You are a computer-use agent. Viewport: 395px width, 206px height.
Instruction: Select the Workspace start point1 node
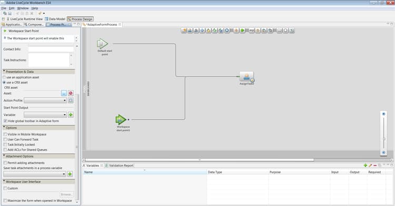point(121,120)
